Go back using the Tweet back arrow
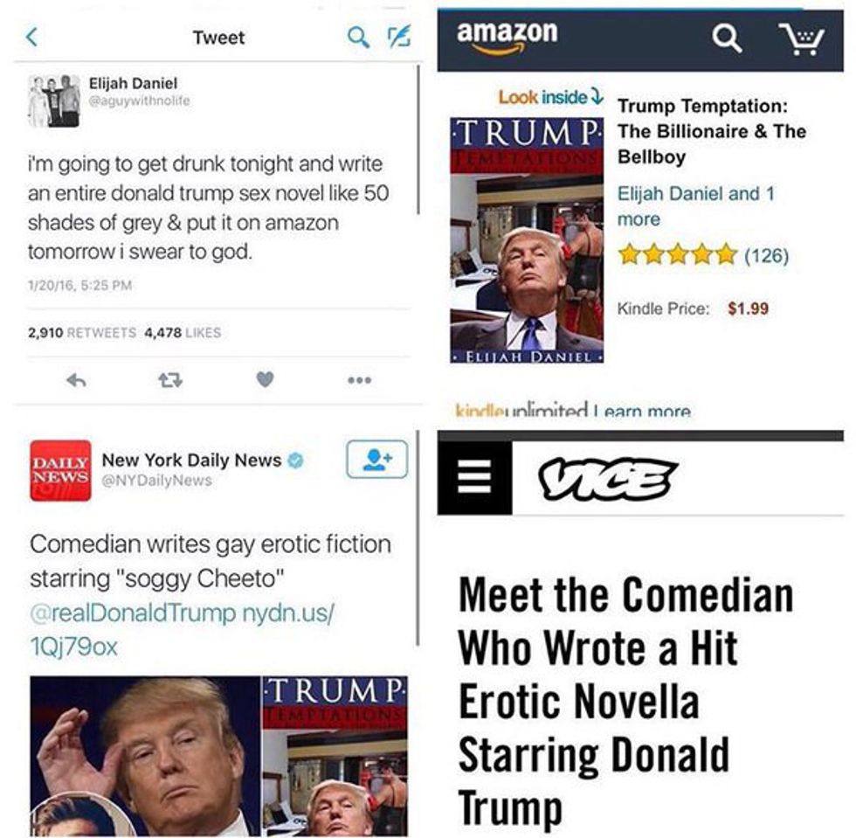 click(32, 38)
